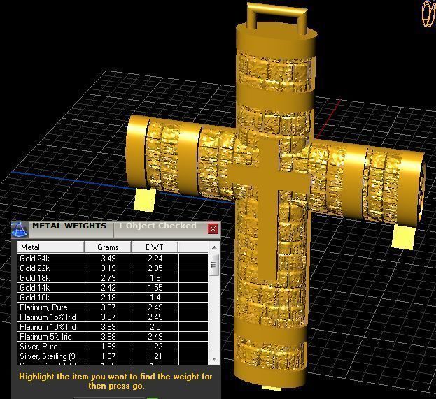Click the 3.19 grams value for Gold 22k
436x399 pixels.
pos(108,268)
